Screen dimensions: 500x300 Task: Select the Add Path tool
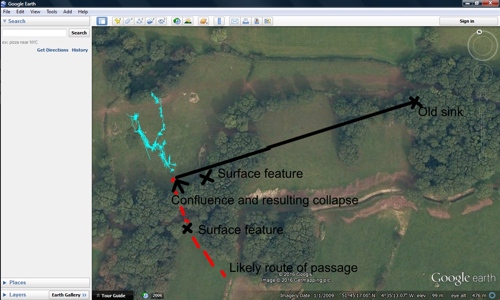coord(139,21)
